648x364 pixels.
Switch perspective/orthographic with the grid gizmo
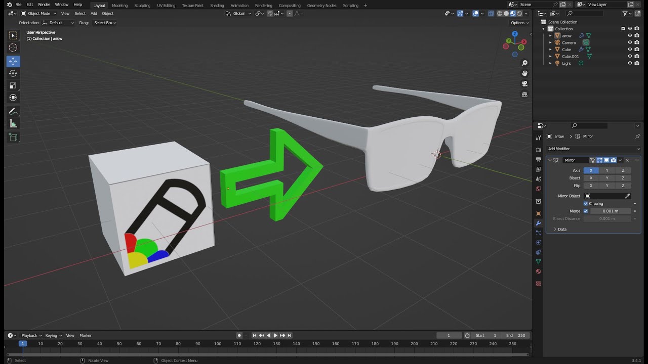(524, 94)
